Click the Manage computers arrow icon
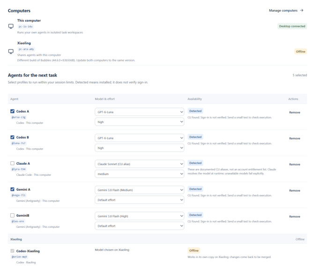 pos(302,10)
